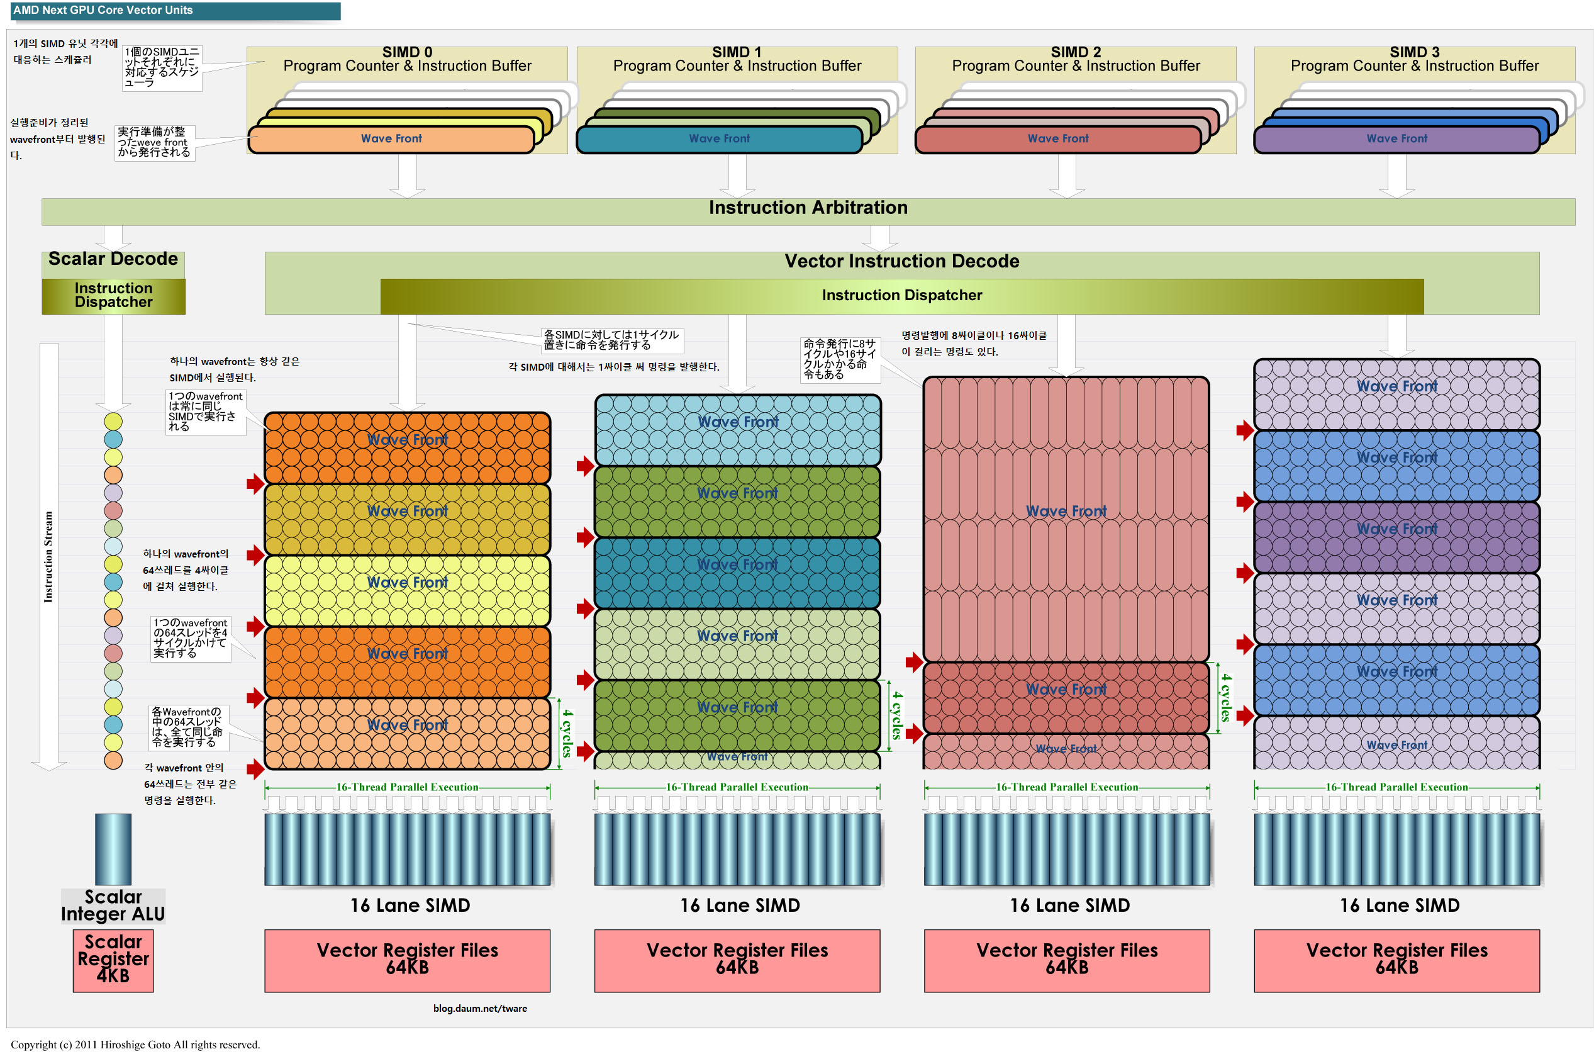Click the teal SIMD 1 buffer Wave Front bar

point(718,138)
